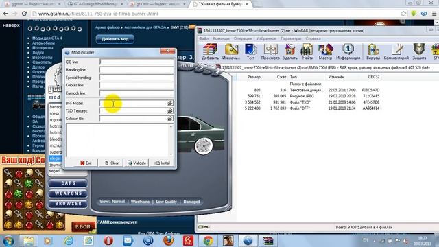The image size is (439, 247).
Task: Click browser reload page icon
Action: 25,14
